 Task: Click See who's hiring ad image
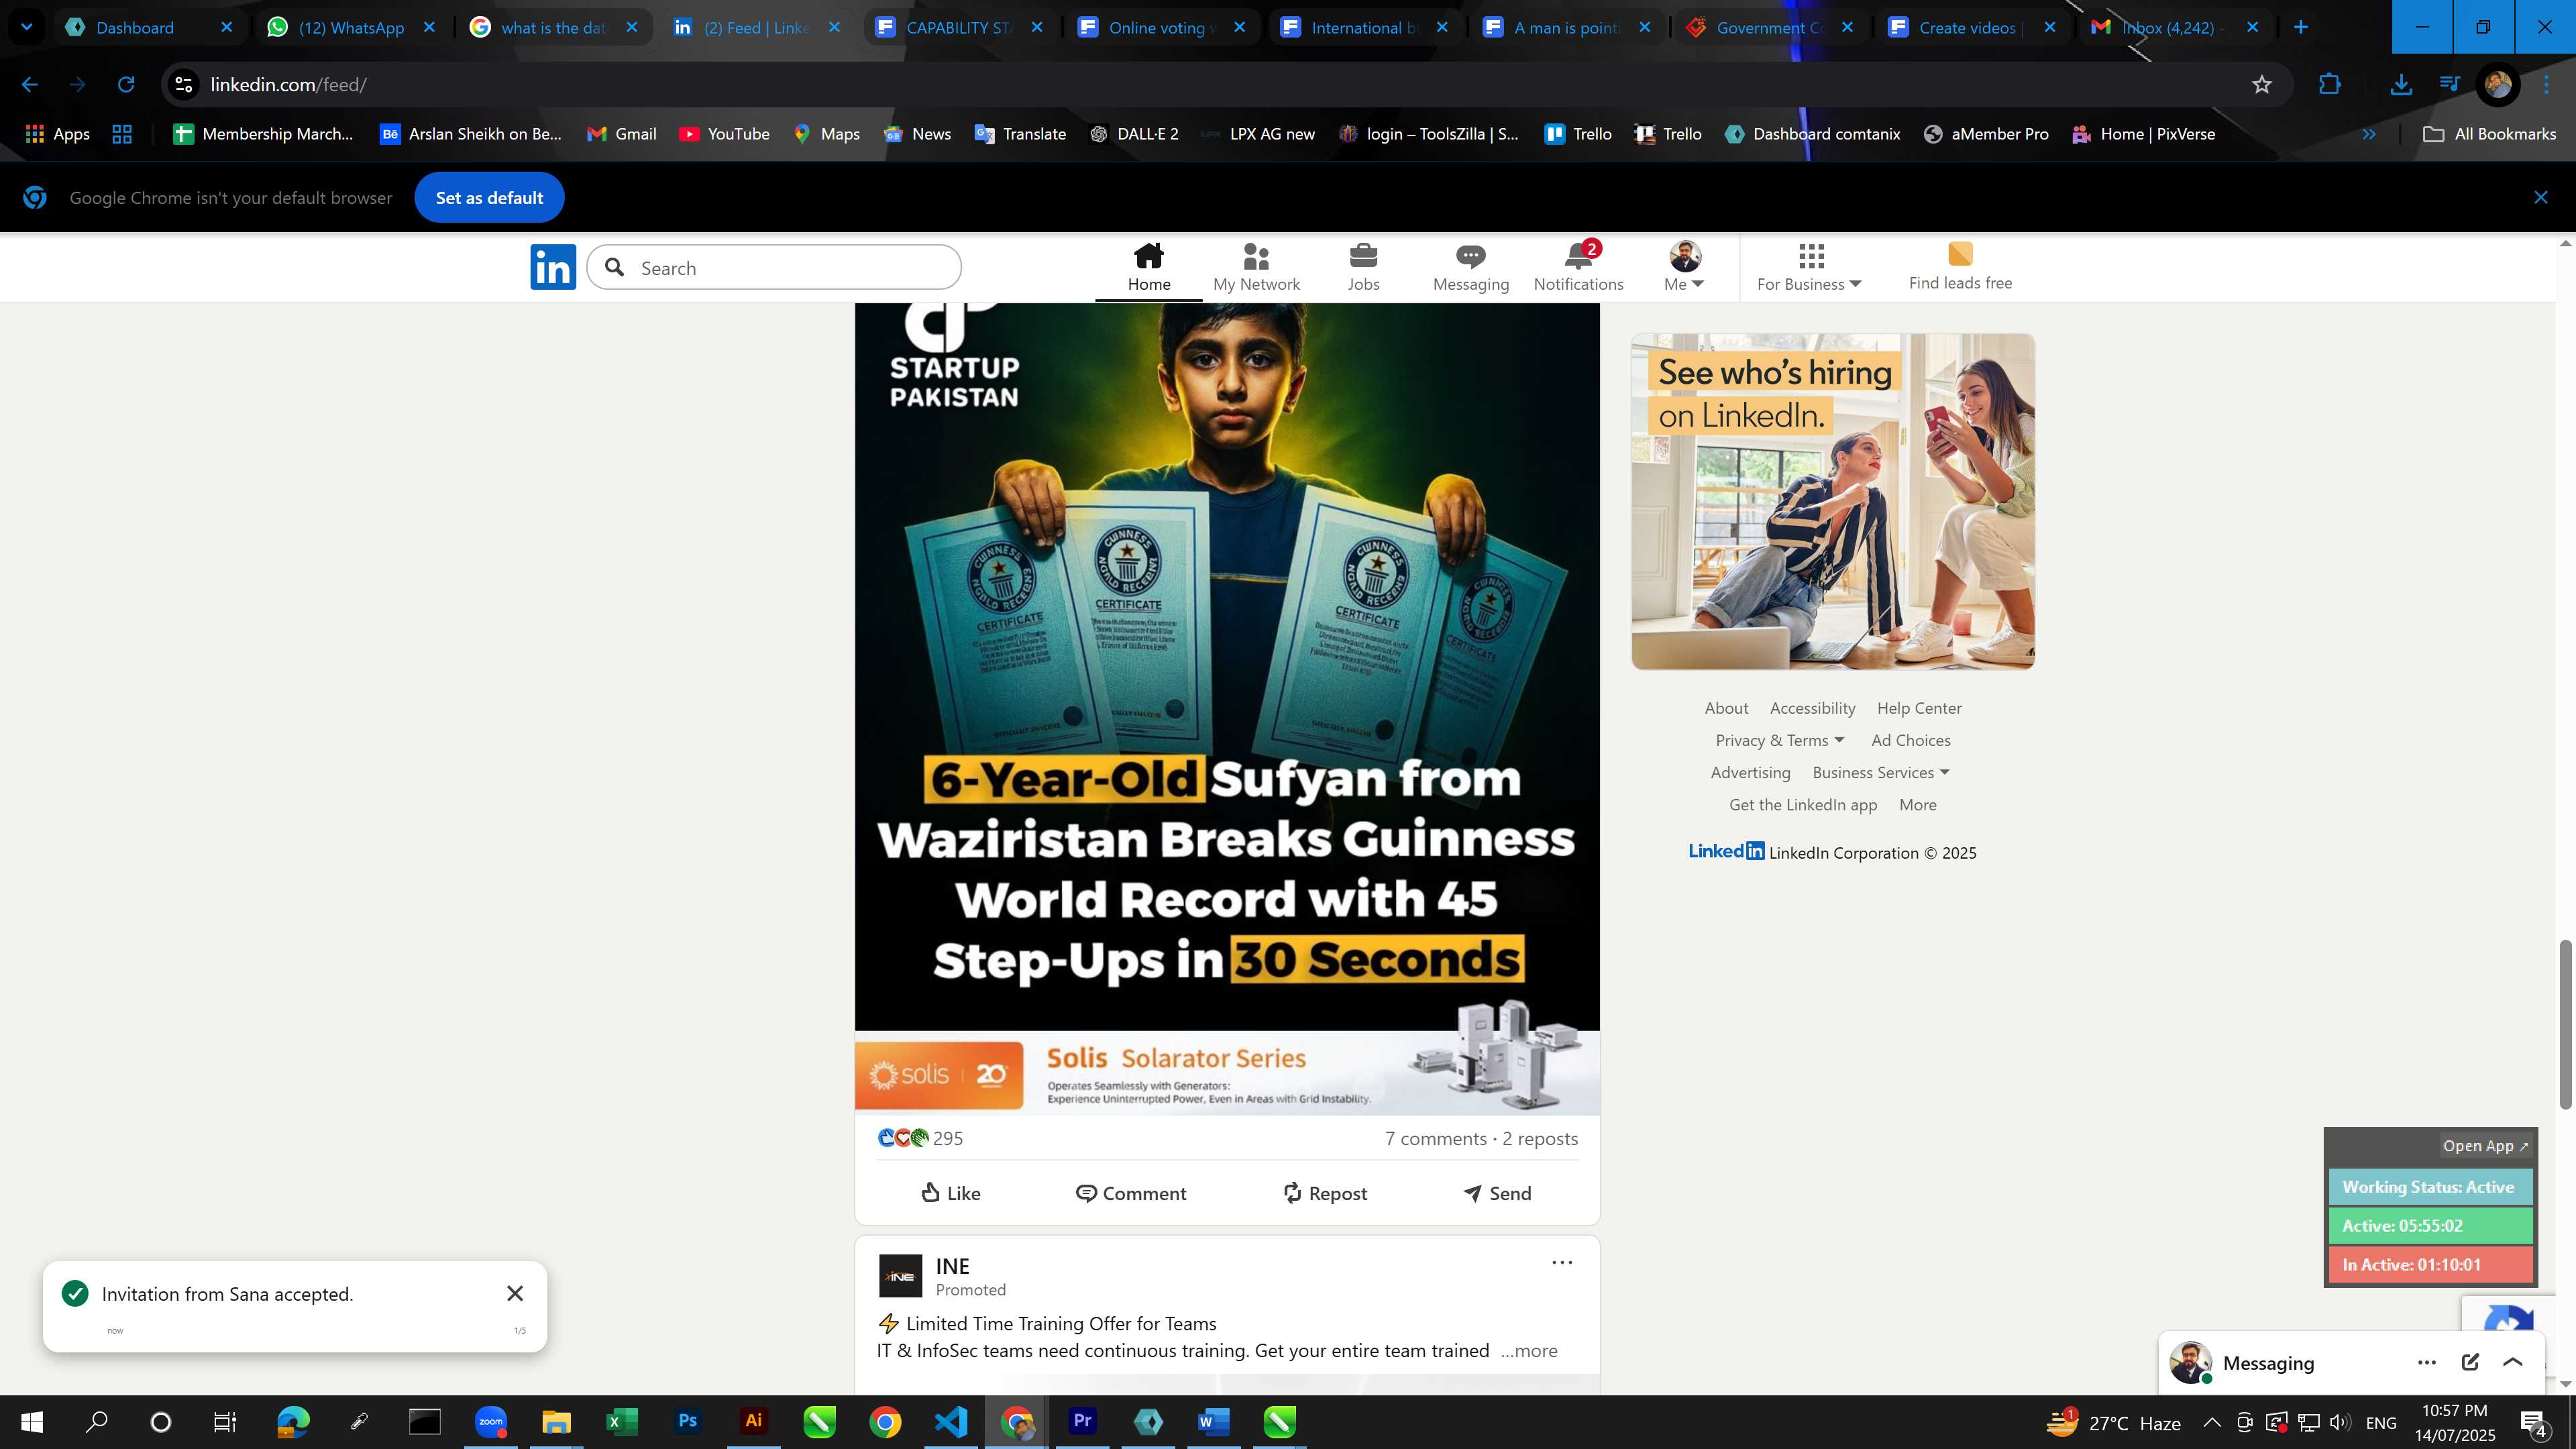(1833, 501)
